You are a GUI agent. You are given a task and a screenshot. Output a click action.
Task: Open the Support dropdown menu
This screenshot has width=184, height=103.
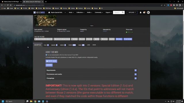point(109,13)
